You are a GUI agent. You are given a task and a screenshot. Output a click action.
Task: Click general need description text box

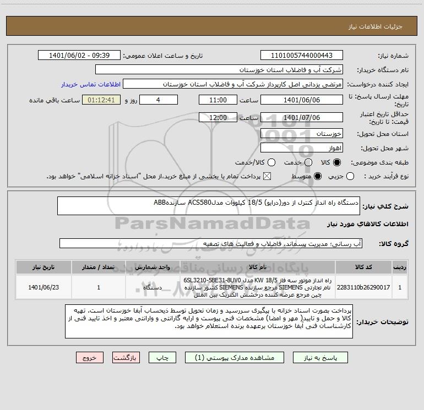209,206
